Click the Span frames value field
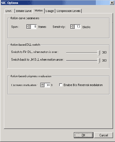 point(34,27)
